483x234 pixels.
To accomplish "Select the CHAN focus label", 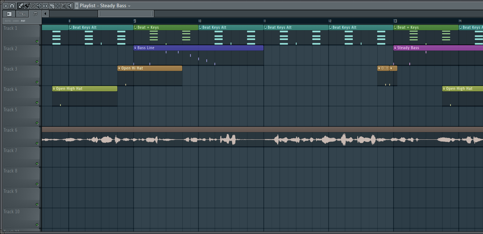I will click(x=16, y=21).
